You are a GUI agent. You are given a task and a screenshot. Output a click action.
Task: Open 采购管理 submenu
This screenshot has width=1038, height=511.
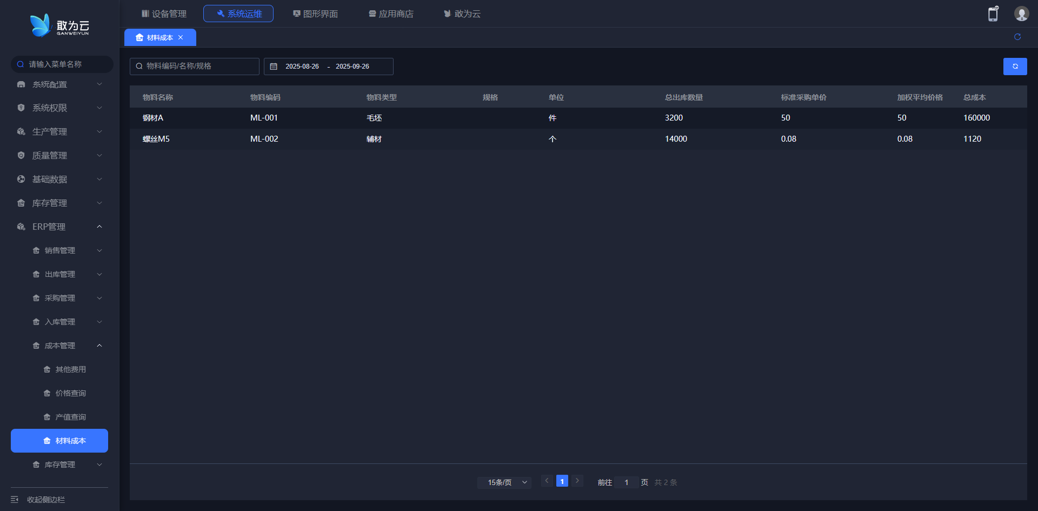coord(59,298)
